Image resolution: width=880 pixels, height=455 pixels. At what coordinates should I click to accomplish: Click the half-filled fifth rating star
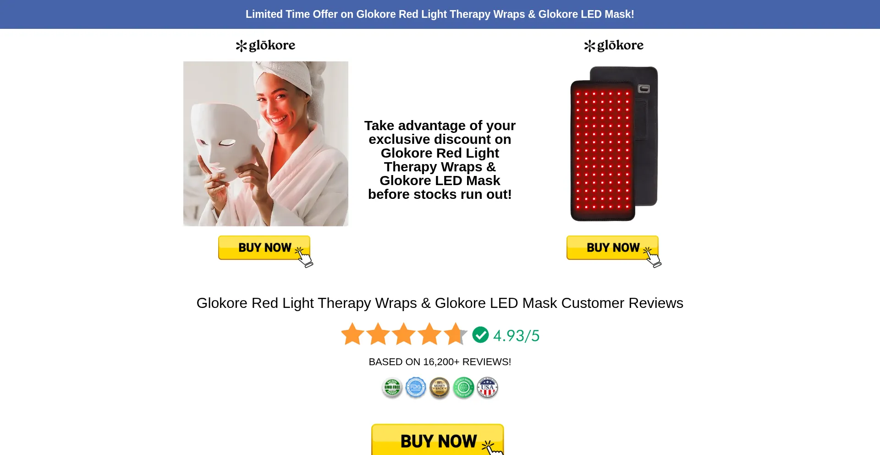point(455,334)
